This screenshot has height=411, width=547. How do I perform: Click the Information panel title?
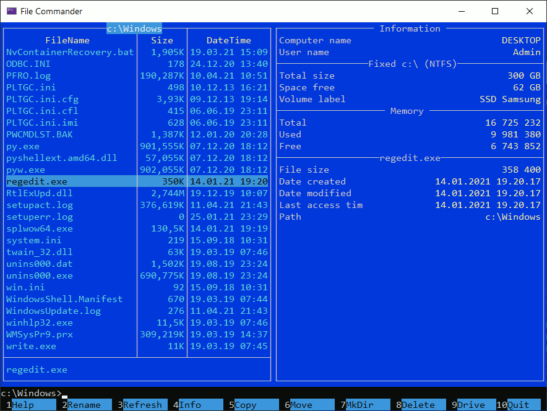[x=410, y=28]
